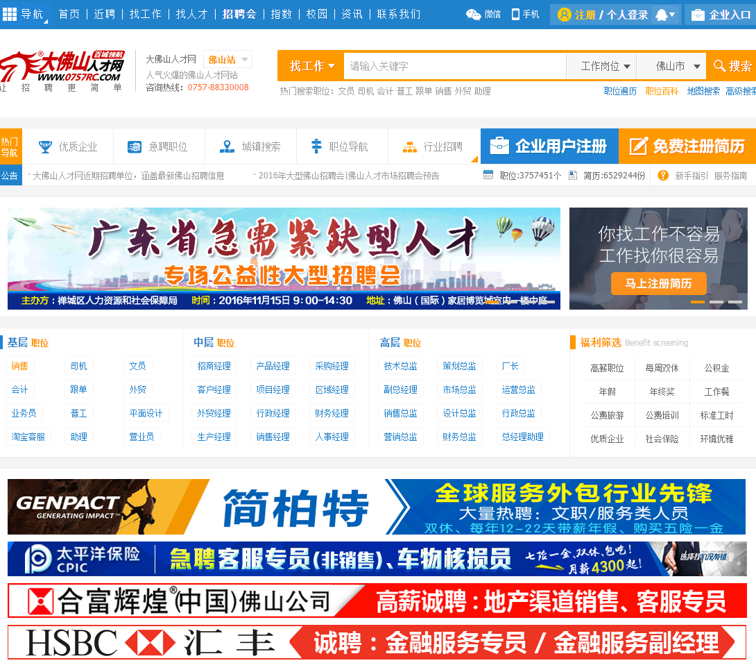Click the 行业招聘 hierarchy icon
Image resolution: width=756 pixels, height=663 pixels.
coord(409,146)
